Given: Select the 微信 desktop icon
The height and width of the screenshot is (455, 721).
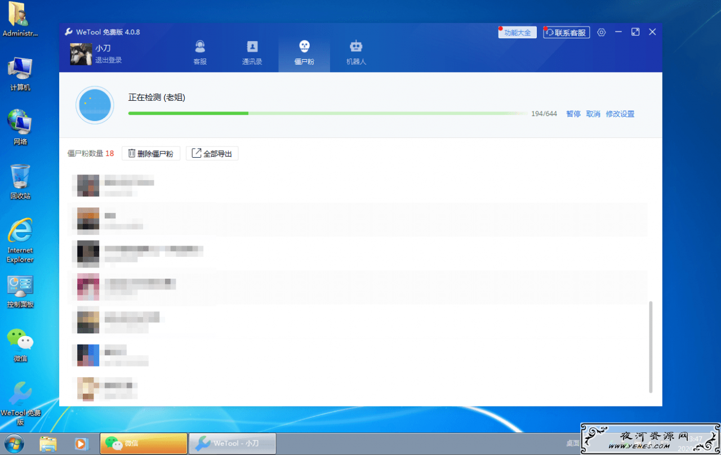Looking at the screenshot, I should pyautogui.click(x=20, y=345).
